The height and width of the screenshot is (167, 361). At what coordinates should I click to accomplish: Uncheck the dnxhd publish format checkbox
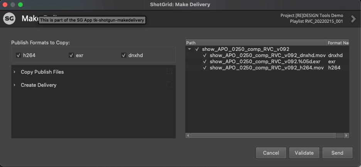click(x=124, y=55)
